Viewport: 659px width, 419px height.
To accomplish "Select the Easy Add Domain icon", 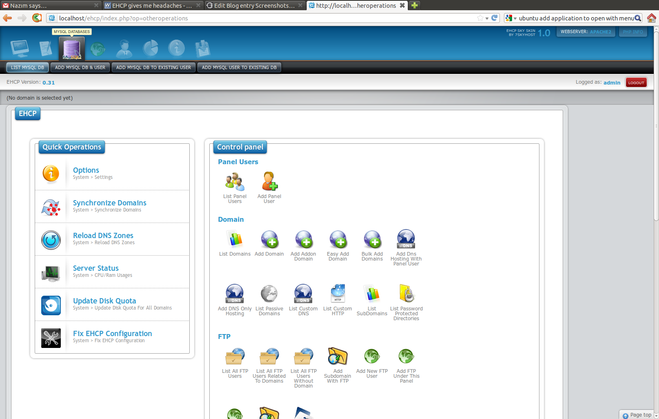I will [338, 239].
